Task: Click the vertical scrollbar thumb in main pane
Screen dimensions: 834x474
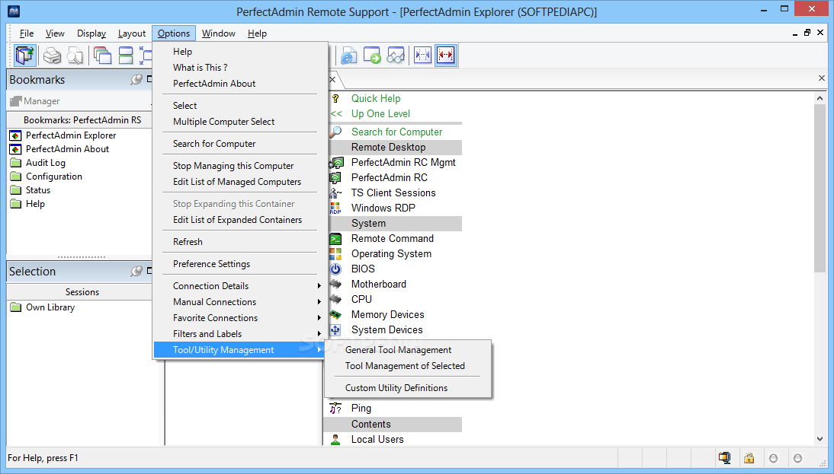Action: click(x=820, y=189)
